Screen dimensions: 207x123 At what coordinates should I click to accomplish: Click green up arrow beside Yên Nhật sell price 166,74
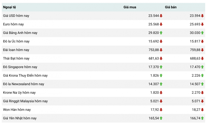click(x=202, y=118)
